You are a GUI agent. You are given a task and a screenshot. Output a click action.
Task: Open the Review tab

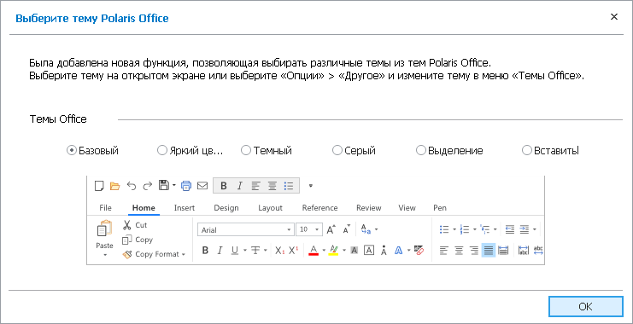368,208
